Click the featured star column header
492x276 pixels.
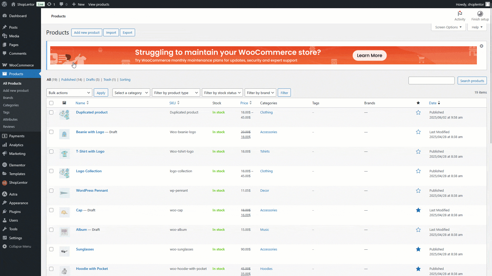pos(418,103)
